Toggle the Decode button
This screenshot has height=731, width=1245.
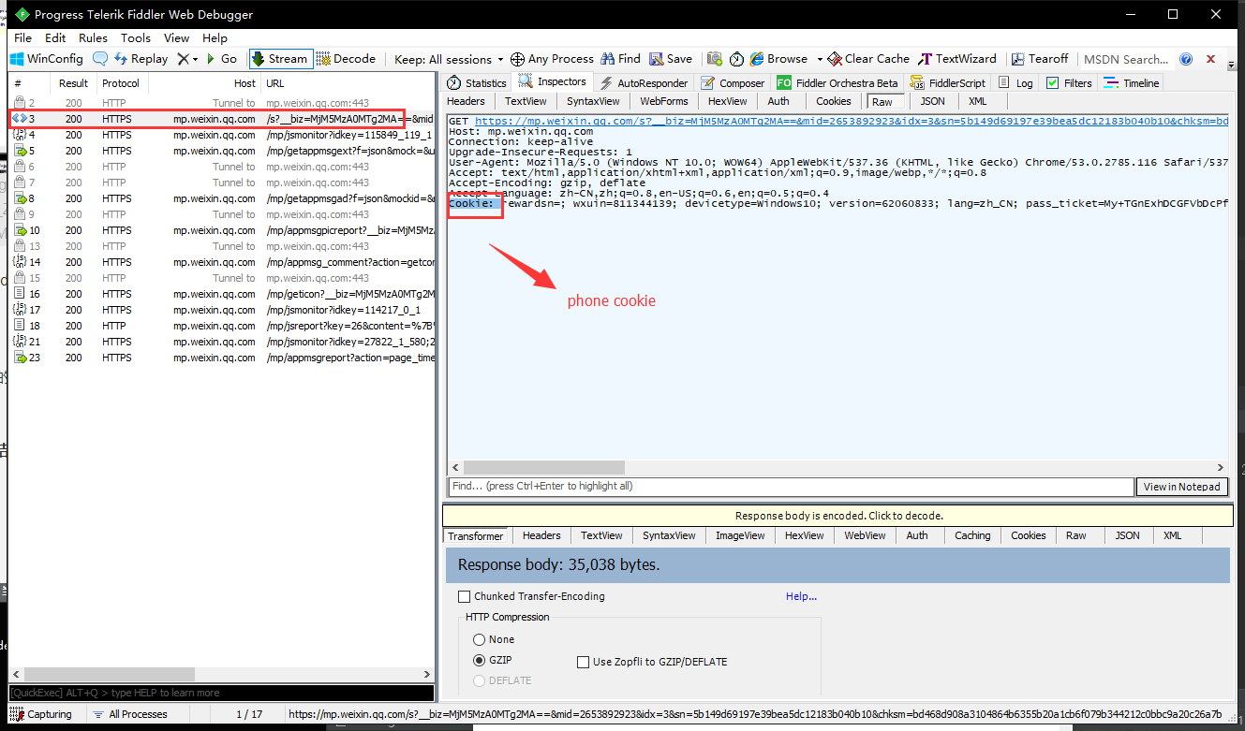tap(346, 59)
